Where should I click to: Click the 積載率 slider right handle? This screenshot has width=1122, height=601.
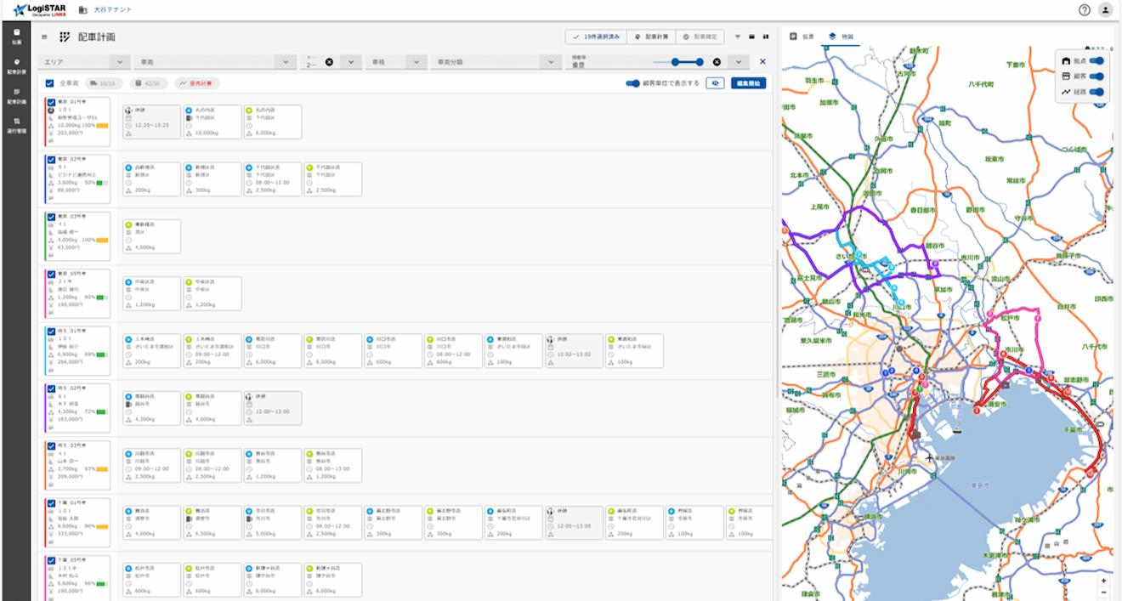[x=700, y=62]
